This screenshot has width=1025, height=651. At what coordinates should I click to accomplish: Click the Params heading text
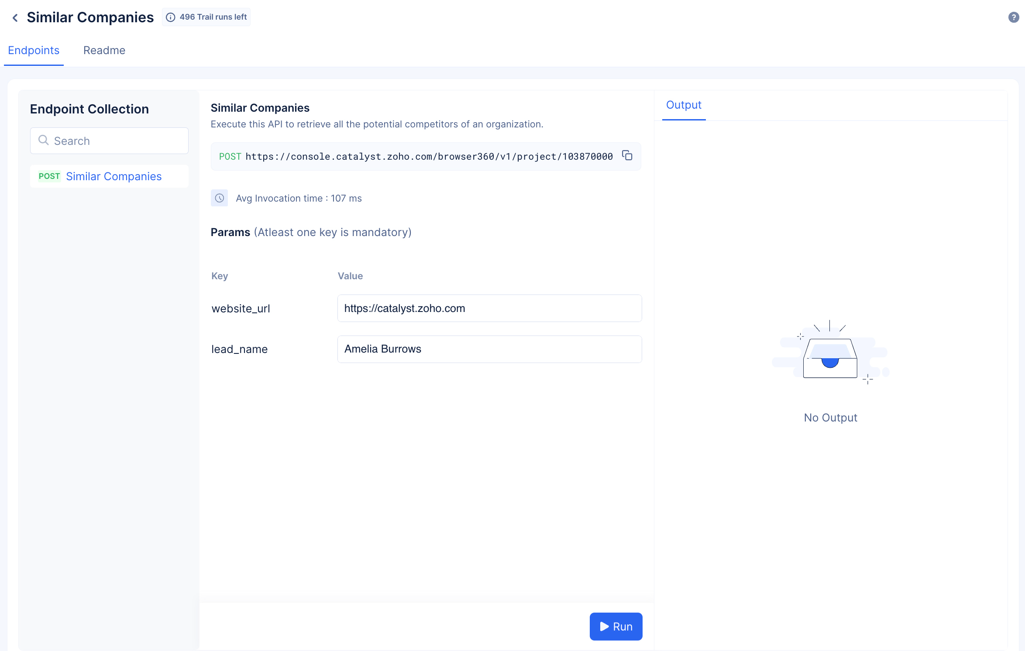(230, 232)
